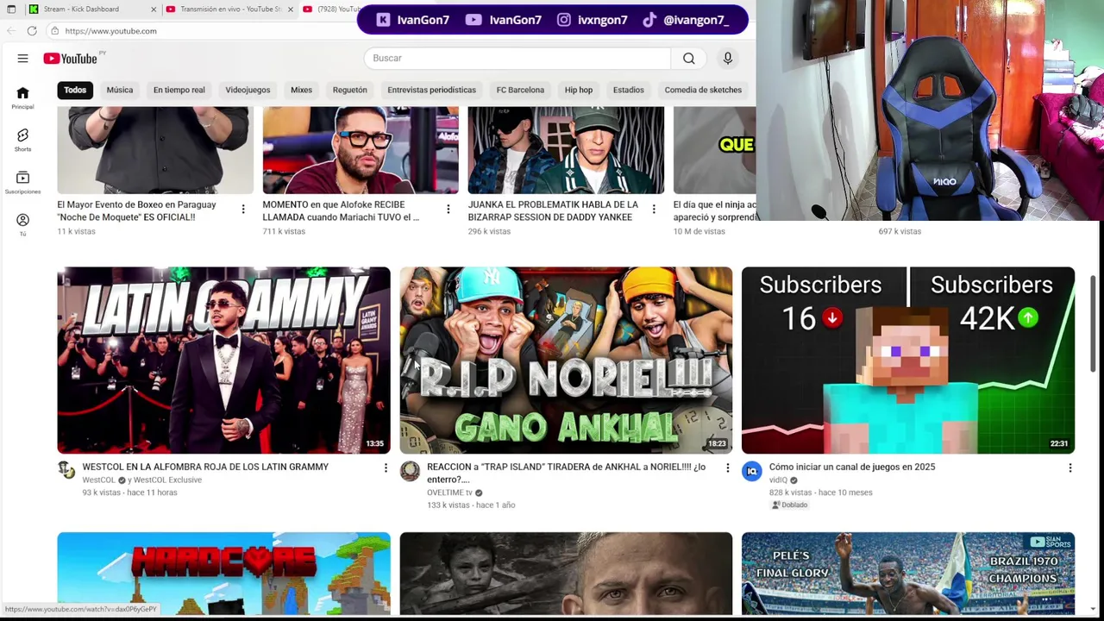This screenshot has height=621, width=1104.
Task: Click the Buscar search field
Action: [x=517, y=58]
